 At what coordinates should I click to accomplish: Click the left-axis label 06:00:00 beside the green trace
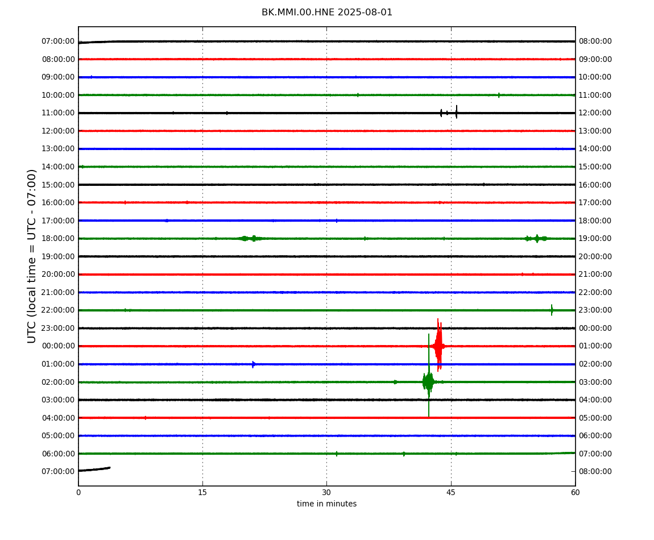(x=59, y=454)
